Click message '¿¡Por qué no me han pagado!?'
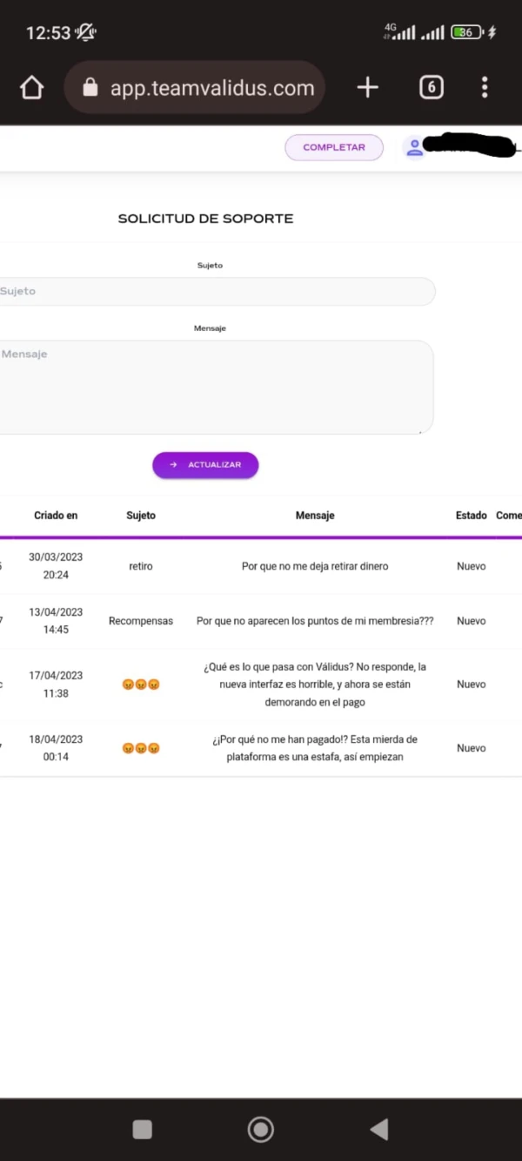This screenshot has height=1161, width=522. pos(315,748)
